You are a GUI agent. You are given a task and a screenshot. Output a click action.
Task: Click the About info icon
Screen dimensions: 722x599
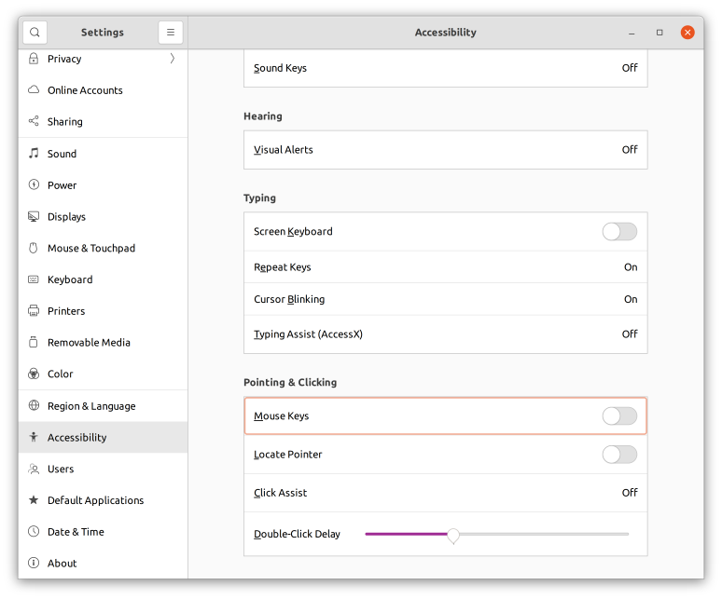pyautogui.click(x=34, y=563)
